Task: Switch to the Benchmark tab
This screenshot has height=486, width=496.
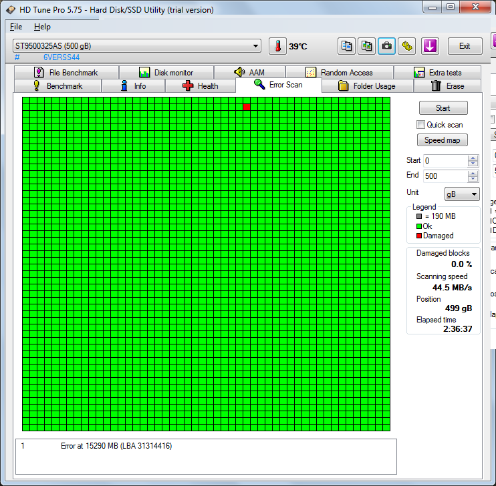Action: (58, 86)
